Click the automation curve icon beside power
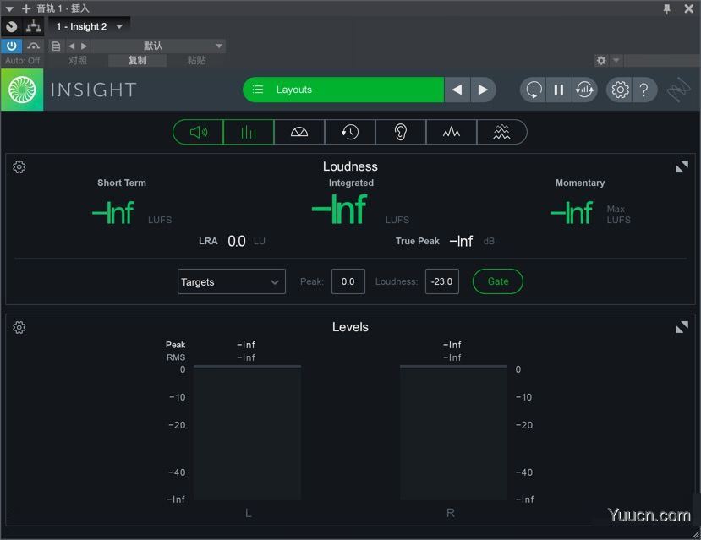This screenshot has width=701, height=540. point(34,46)
